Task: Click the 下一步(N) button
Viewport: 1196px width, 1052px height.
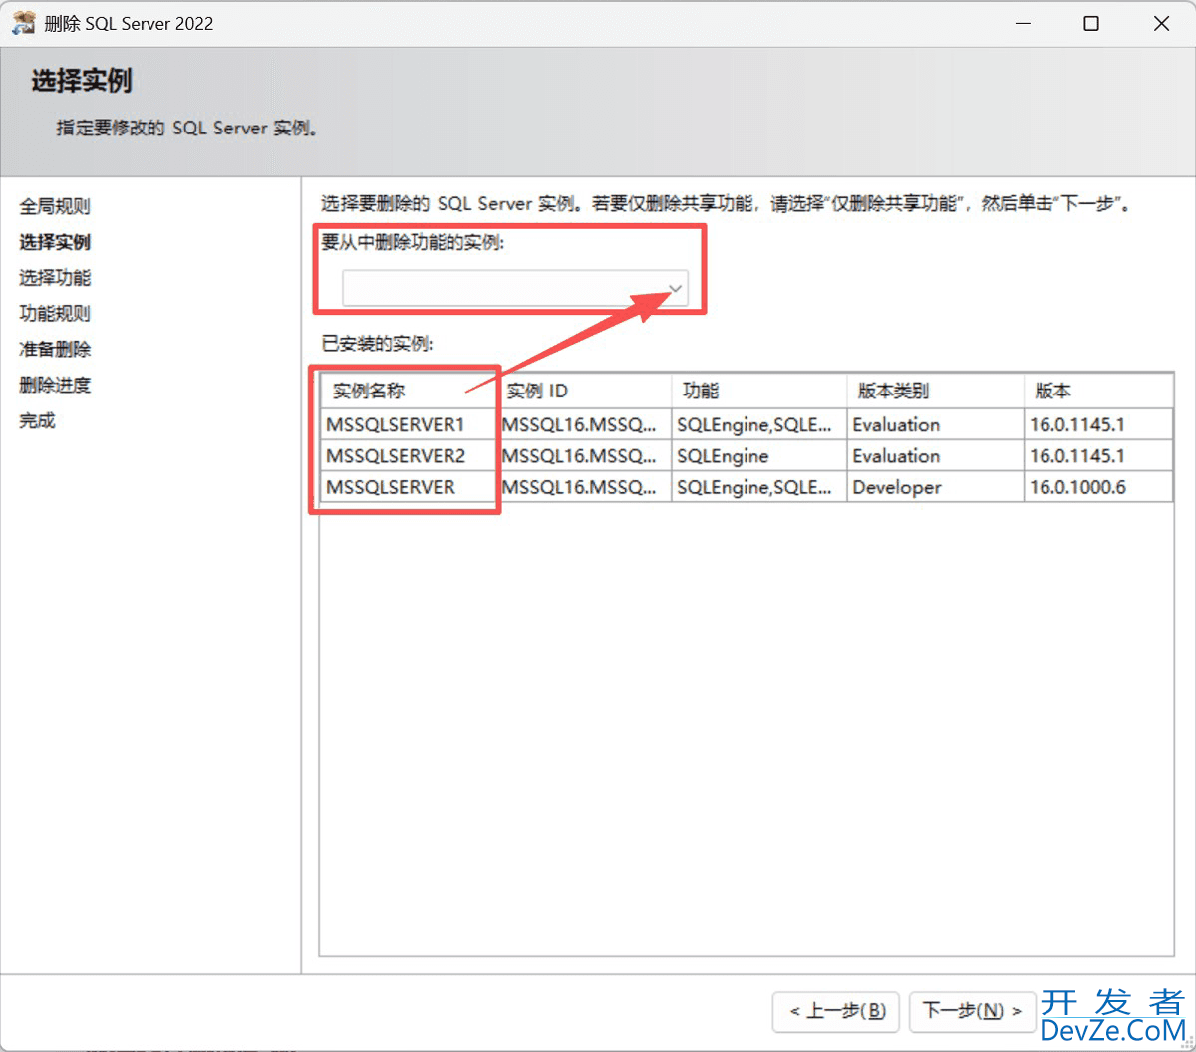Action: click(972, 1011)
